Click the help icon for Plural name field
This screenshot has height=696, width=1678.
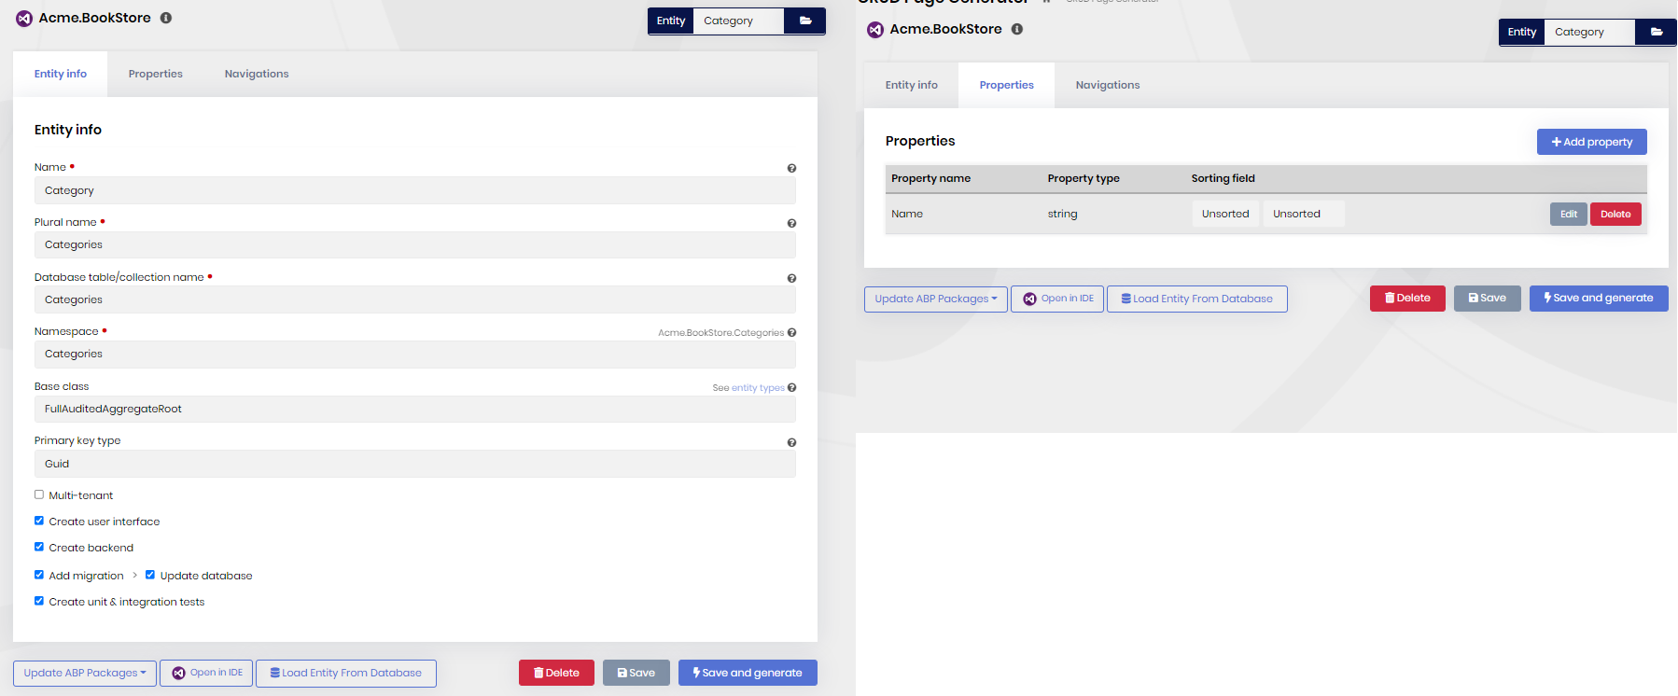click(791, 224)
